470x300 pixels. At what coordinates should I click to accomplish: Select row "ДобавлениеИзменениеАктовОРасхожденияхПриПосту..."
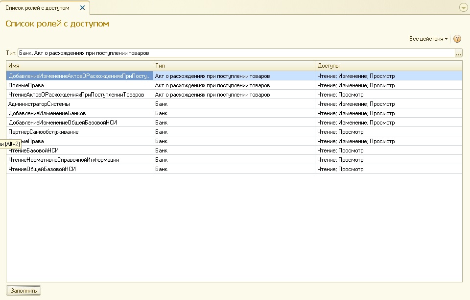[234, 76]
